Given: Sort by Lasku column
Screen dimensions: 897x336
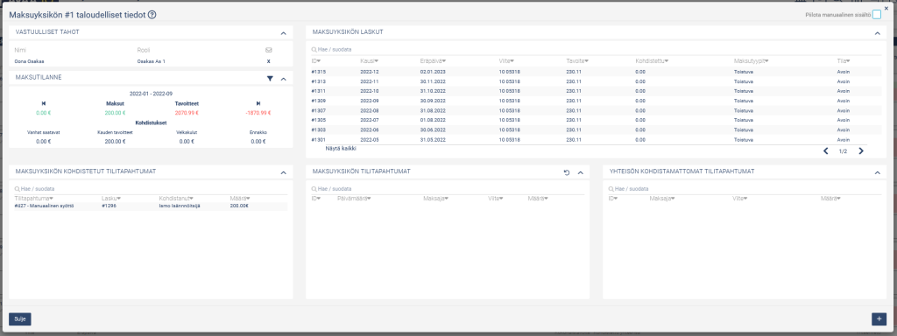Looking at the screenshot, I should click(x=111, y=199).
